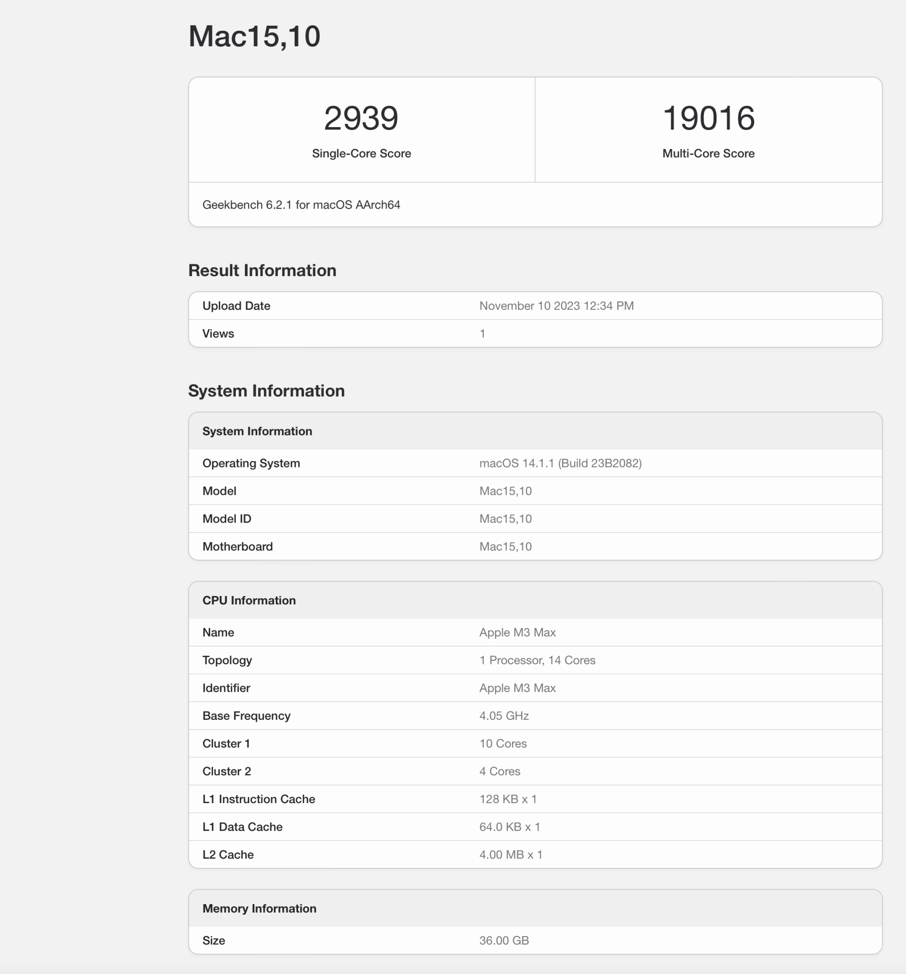Click the "L1 Instruction Cache" row label

pos(259,799)
